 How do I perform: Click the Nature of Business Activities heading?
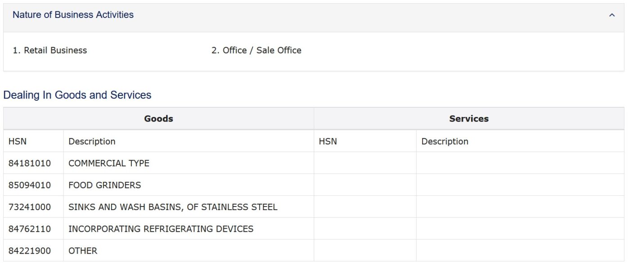73,15
